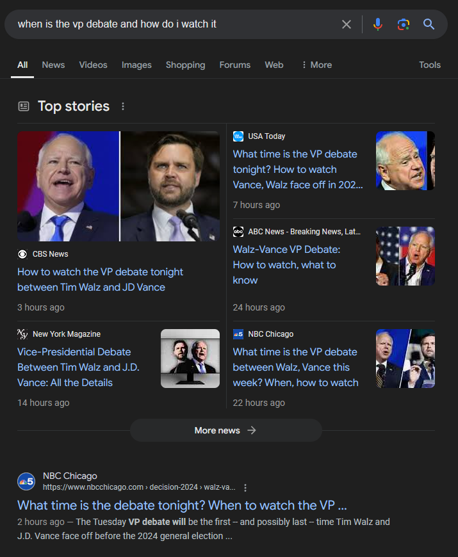Switch to the Forums tab
This screenshot has width=458, height=557.
[235, 65]
